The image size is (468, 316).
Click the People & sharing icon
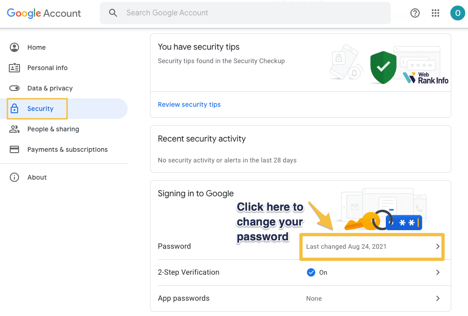point(14,129)
